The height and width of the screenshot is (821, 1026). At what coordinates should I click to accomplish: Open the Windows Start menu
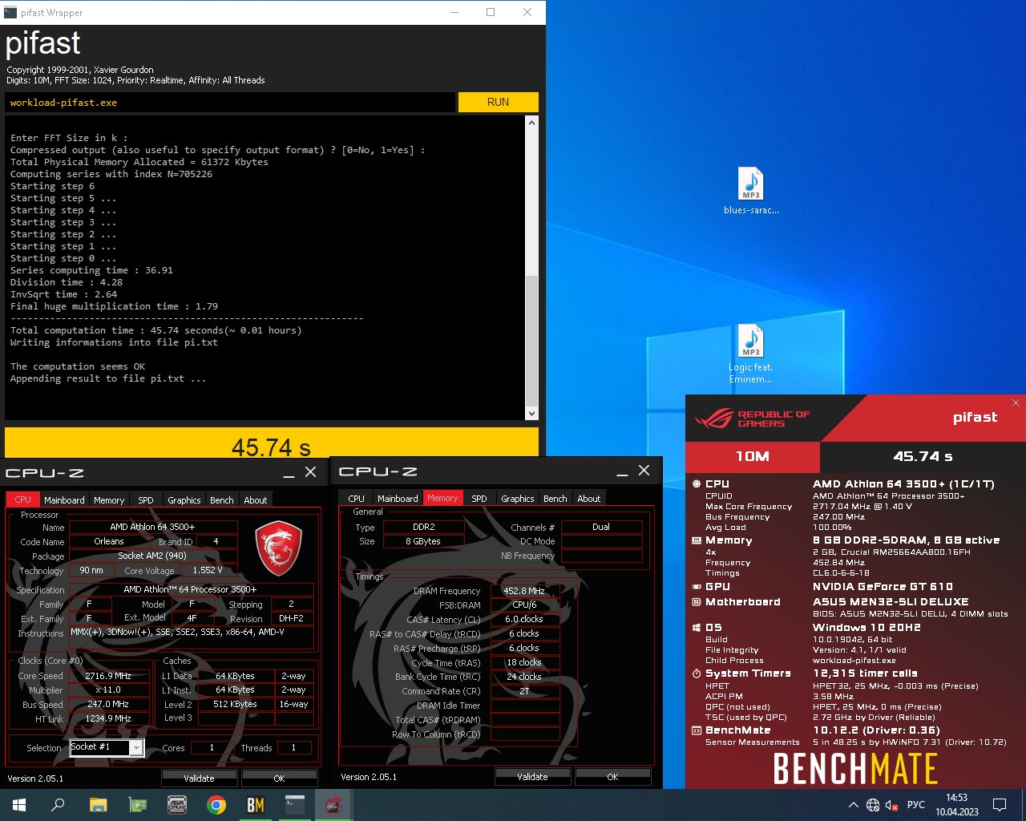(x=19, y=805)
